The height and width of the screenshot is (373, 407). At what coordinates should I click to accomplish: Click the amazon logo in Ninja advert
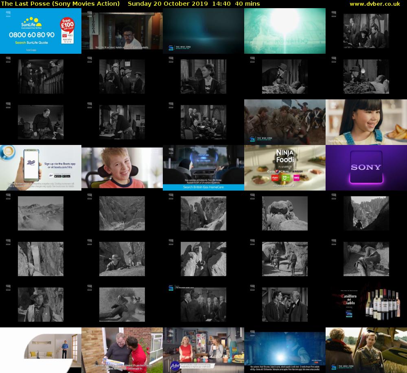tap(298, 171)
